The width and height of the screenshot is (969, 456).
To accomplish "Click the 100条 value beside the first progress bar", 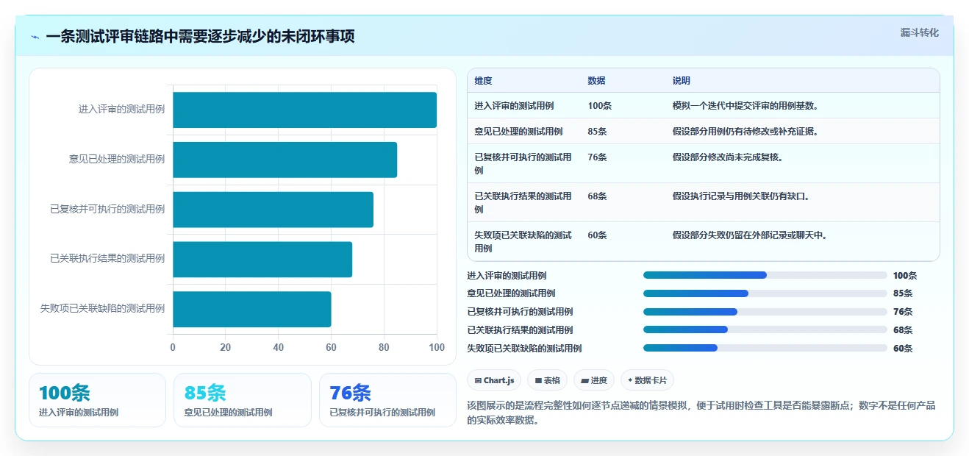I will (905, 276).
